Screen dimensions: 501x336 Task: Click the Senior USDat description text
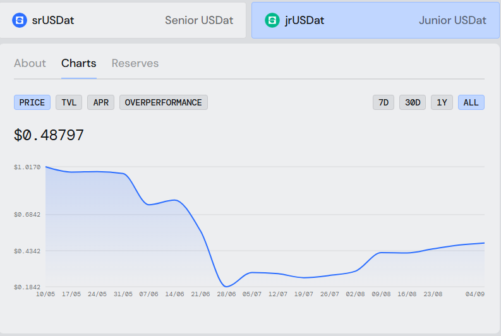pos(199,20)
